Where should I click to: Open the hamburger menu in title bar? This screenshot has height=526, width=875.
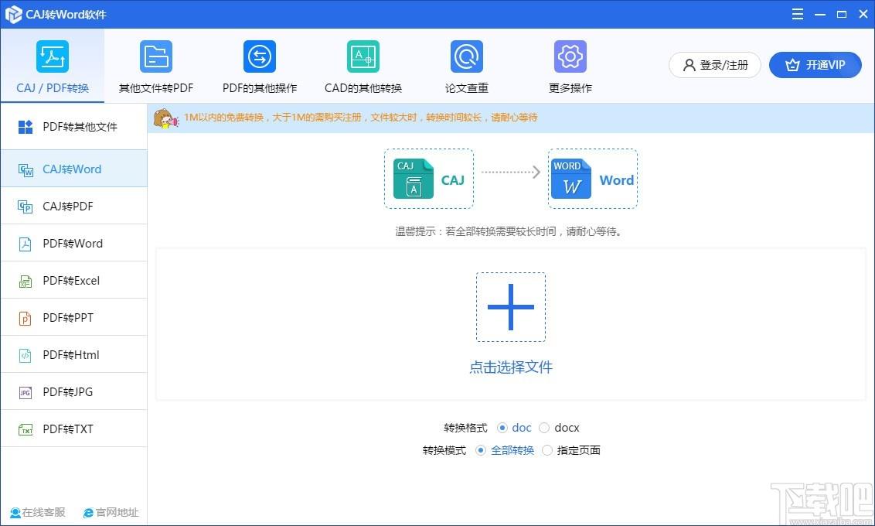pos(798,14)
